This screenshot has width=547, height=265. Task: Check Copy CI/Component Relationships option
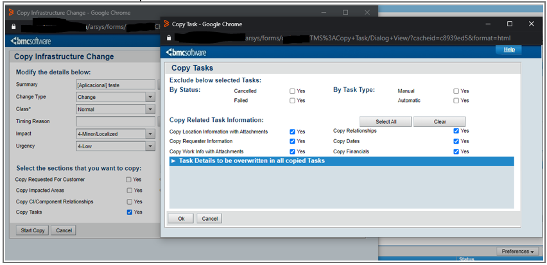click(x=130, y=202)
